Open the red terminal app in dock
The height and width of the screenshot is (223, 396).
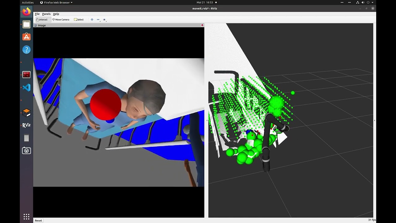pyautogui.click(x=27, y=75)
